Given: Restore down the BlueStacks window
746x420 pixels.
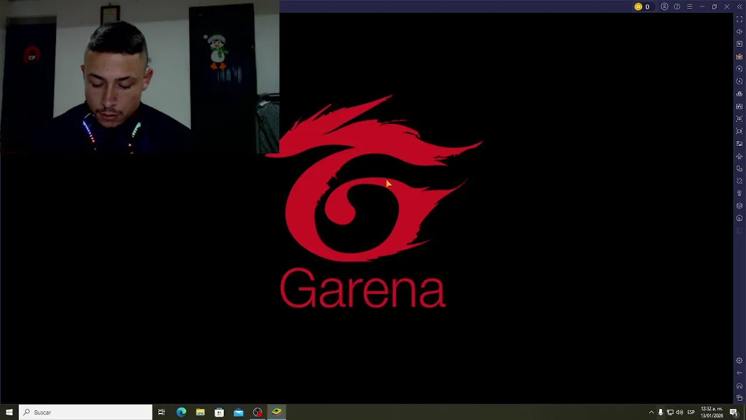Looking at the screenshot, I should [715, 7].
